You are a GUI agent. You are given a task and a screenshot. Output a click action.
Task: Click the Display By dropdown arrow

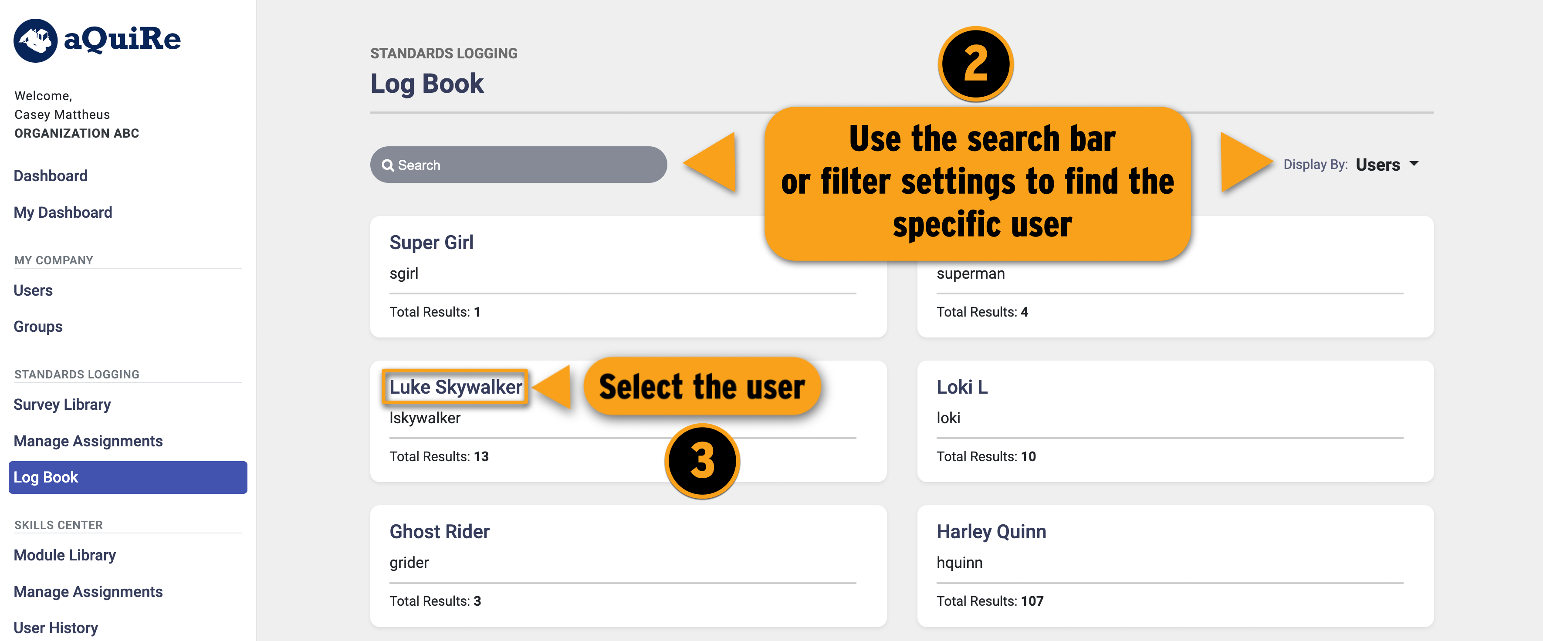[x=1414, y=163]
